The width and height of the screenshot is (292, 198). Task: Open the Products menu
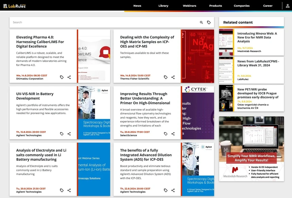click(216, 6)
